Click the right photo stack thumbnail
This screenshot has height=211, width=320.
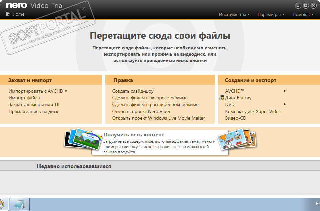coord(237,139)
